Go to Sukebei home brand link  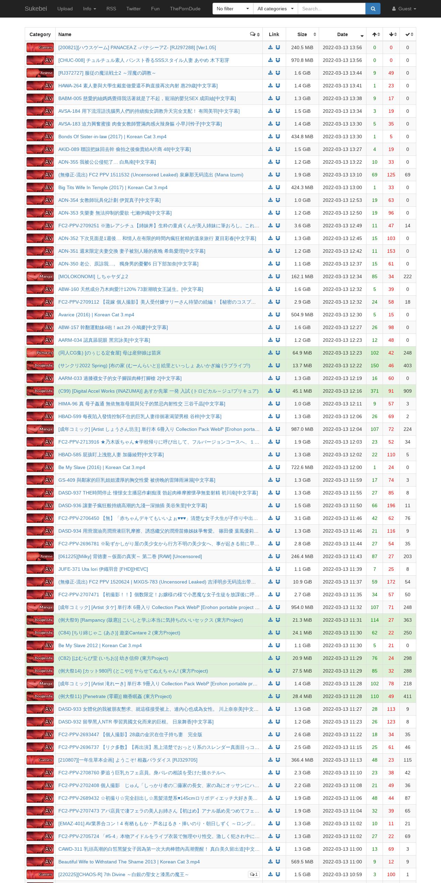(x=36, y=9)
